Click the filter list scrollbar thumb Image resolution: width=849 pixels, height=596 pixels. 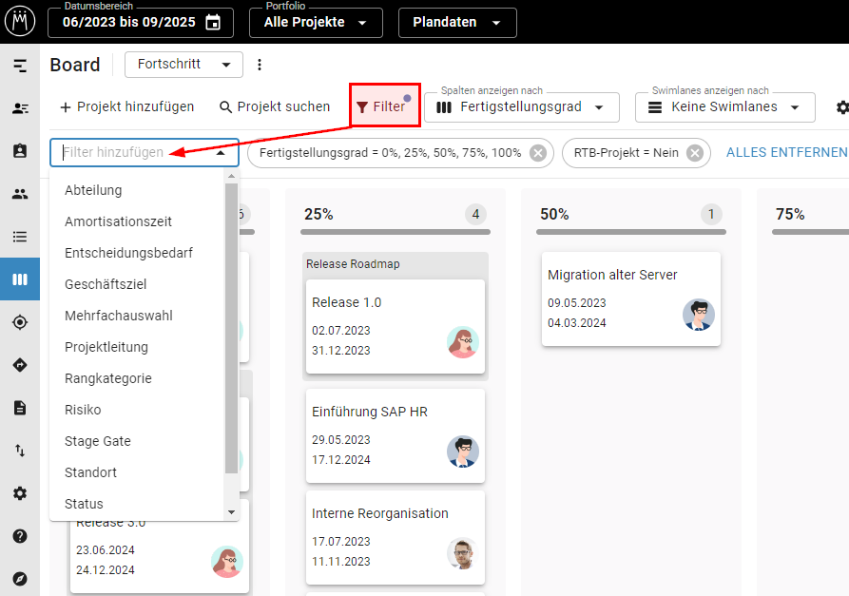231,329
